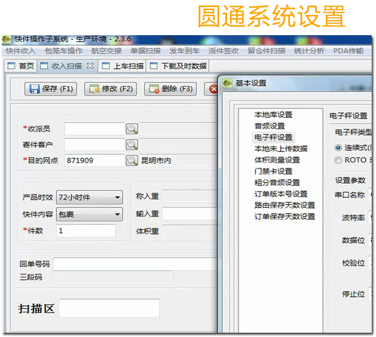Open the 单据扫描 menu
The width and height of the screenshot is (376, 337).
146,51
